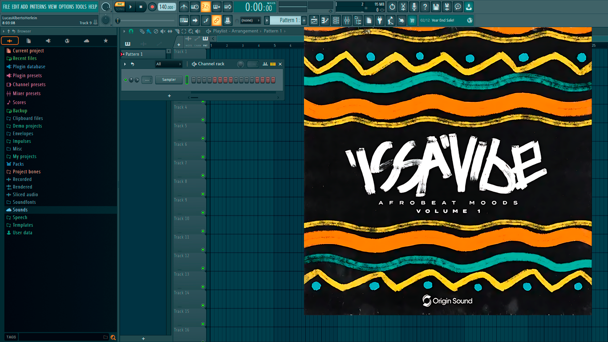608x342 pixels.
Task: Click the Sampler channel select LED
Action: (187, 80)
